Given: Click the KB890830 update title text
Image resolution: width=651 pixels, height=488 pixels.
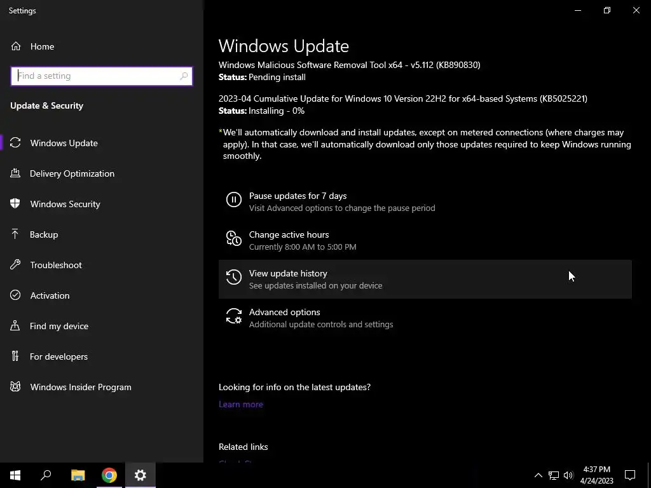Looking at the screenshot, I should [350, 65].
